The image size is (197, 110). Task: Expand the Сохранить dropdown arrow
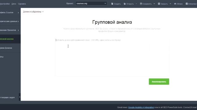154,4
